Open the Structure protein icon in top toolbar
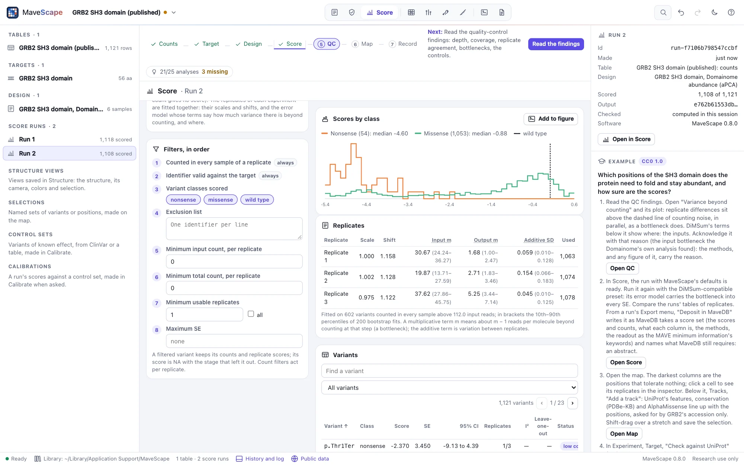Screen dimensions: 744x465 click(445, 12)
